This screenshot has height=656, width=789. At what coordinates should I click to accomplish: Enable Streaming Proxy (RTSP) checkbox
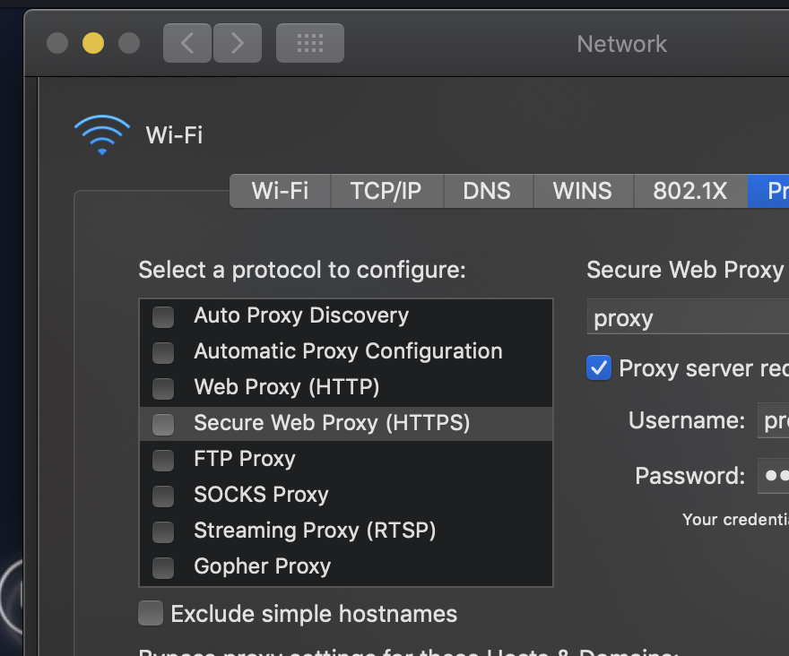coord(163,531)
